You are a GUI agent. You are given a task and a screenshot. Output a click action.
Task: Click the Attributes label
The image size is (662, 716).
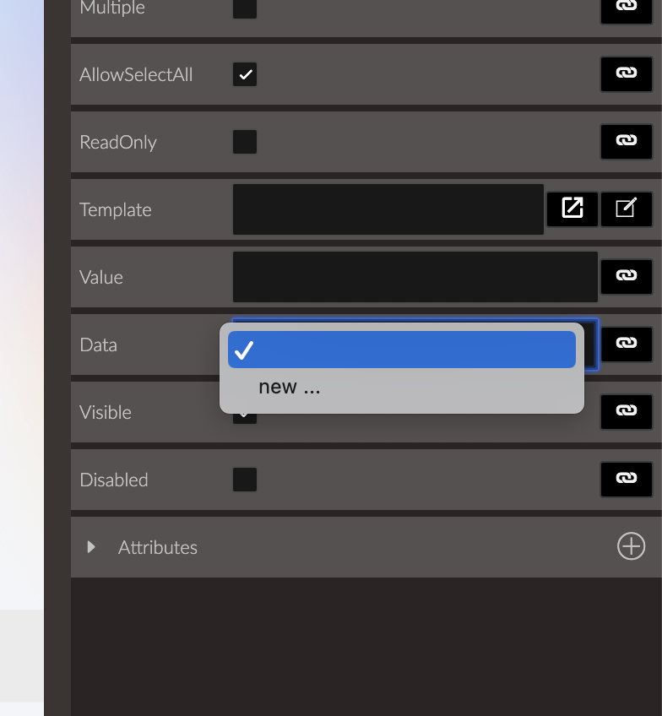click(x=158, y=547)
